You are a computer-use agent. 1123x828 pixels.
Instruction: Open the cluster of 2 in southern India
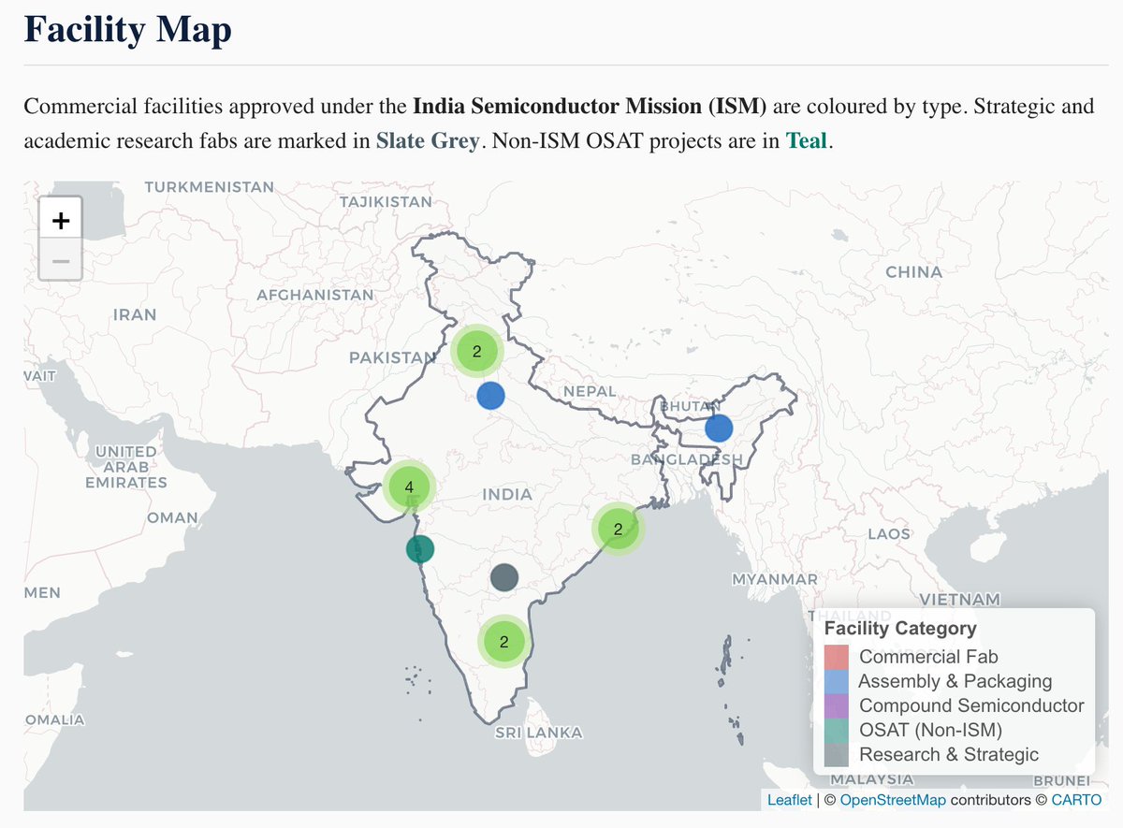(504, 642)
